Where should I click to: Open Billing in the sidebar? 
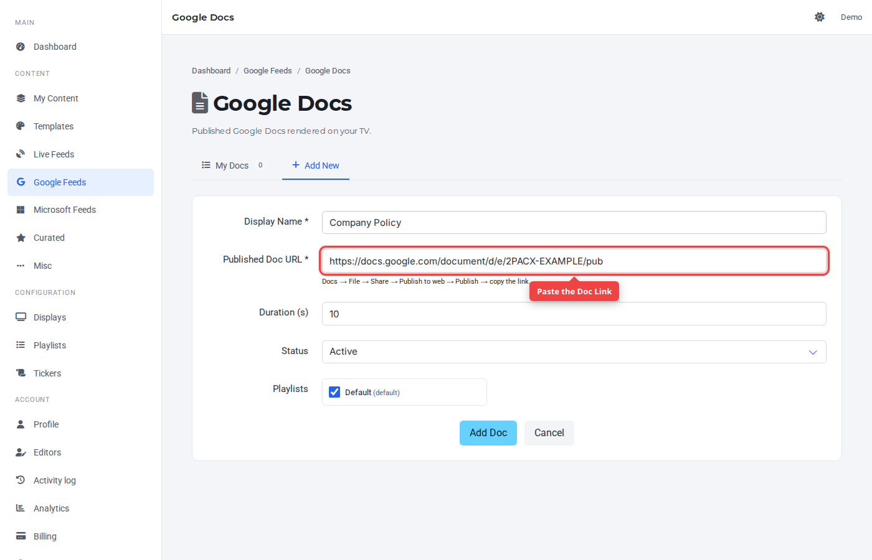[x=81, y=536]
